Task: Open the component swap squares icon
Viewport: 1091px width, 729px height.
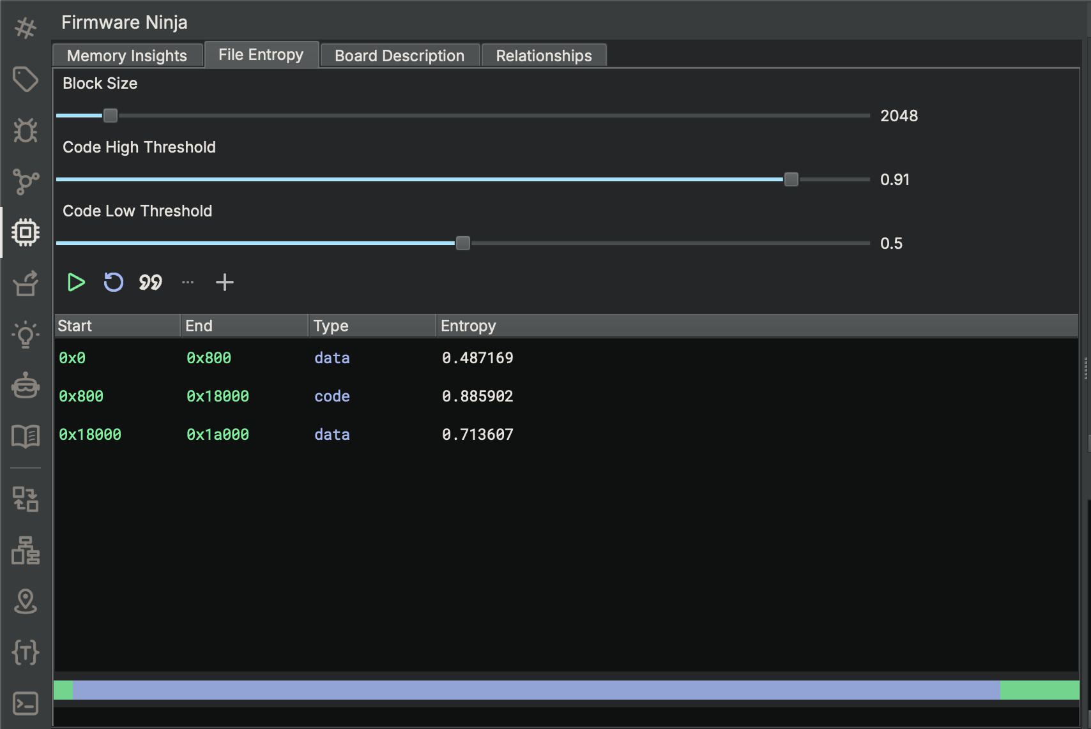Action: 26,499
